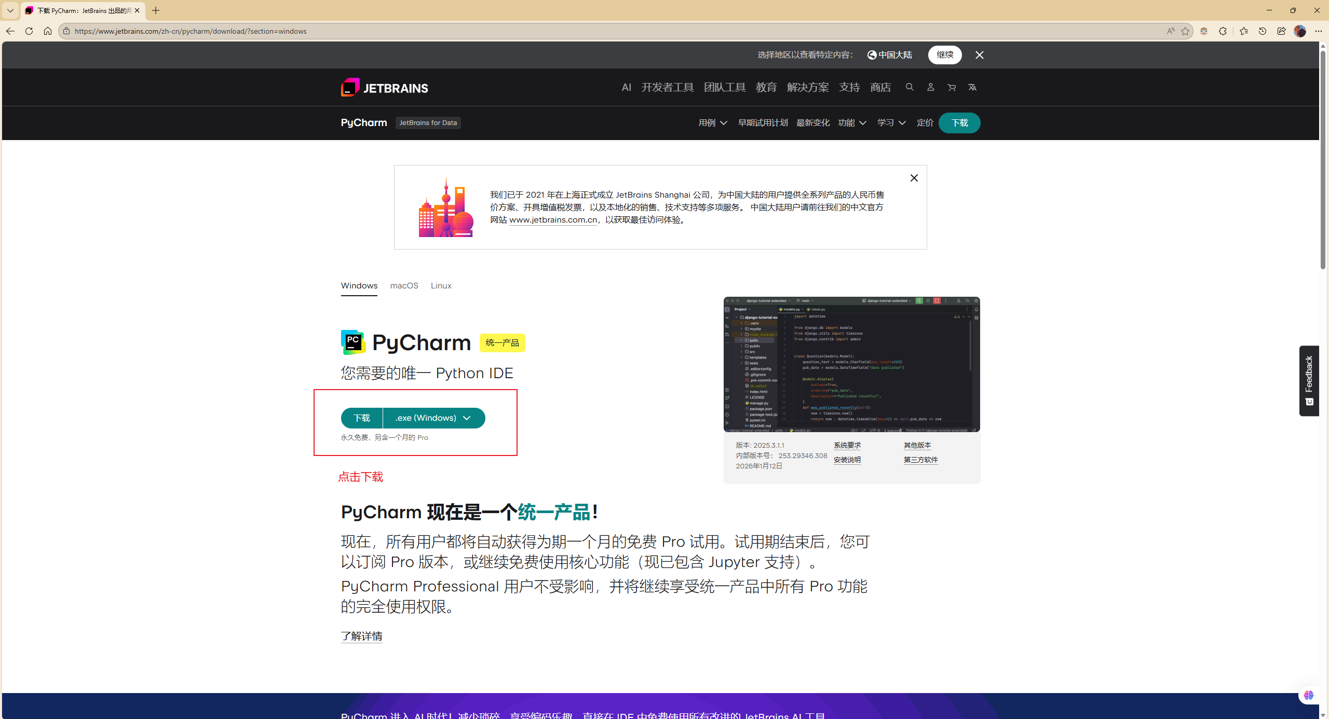Click the language selection icon
The image size is (1329, 719).
click(972, 87)
